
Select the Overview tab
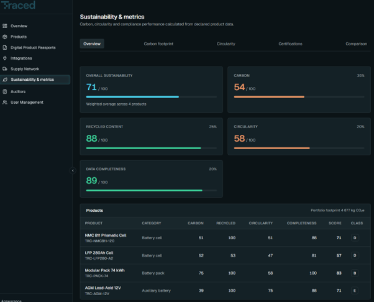tap(92, 43)
